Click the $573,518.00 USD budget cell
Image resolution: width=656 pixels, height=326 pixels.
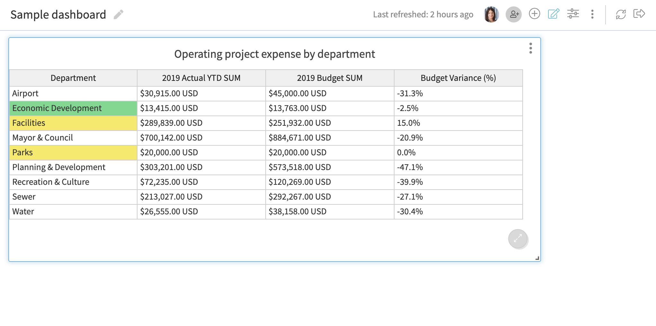330,167
